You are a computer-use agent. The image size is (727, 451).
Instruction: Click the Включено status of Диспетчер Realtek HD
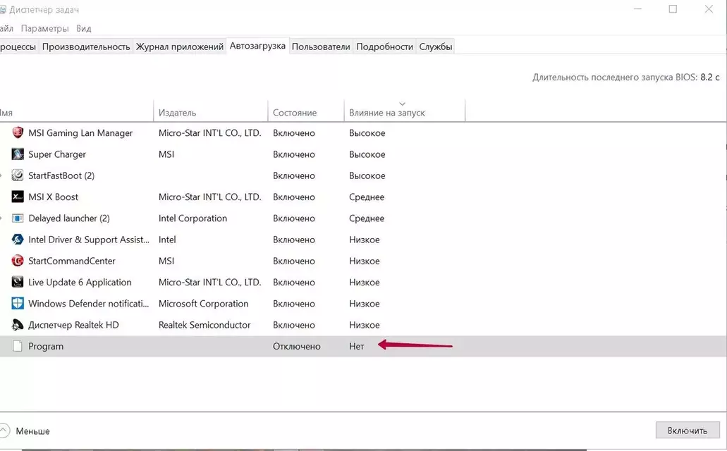[294, 325]
